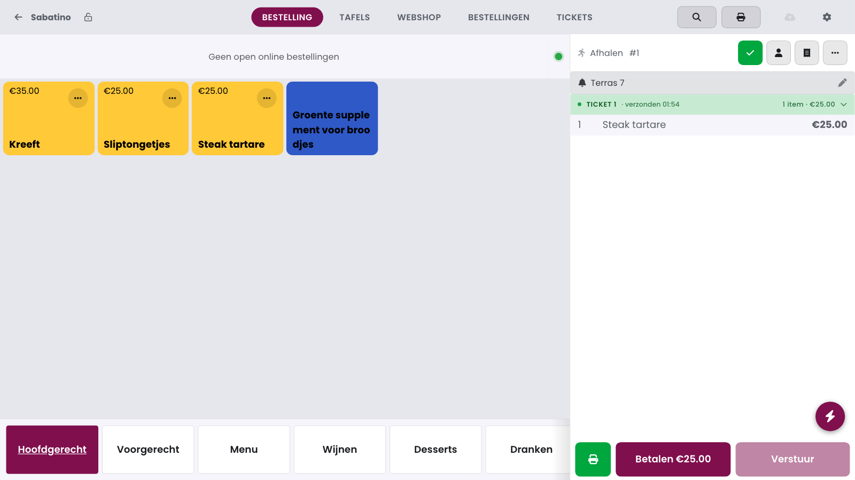Image resolution: width=855 pixels, height=480 pixels.
Task: Add Steak tartare from the product tiles
Action: (x=237, y=118)
